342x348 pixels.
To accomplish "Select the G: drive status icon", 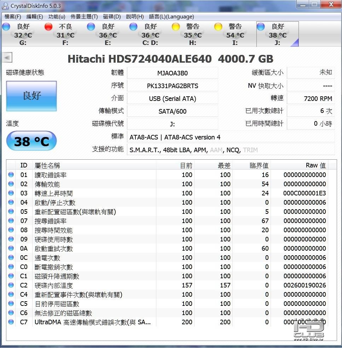I will pyautogui.click(x=6, y=27).
